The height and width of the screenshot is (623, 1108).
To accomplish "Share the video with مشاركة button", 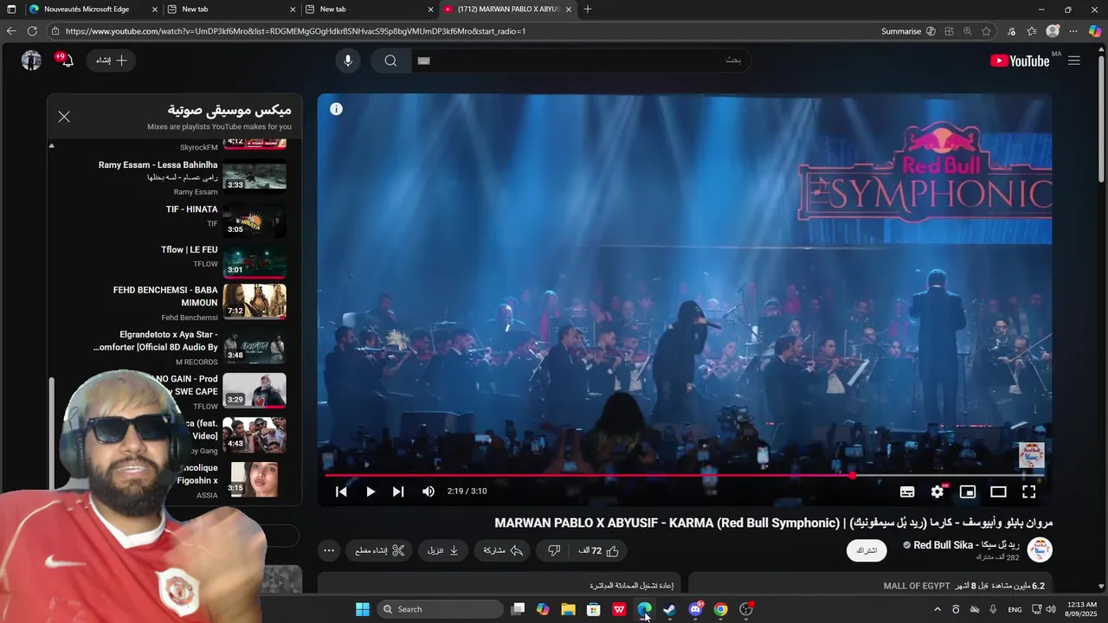I will click(503, 550).
